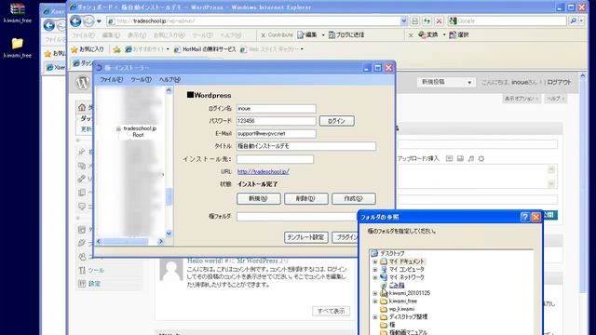
Task: Click the WordPress logo in the dashboard
Action: pyautogui.click(x=83, y=82)
